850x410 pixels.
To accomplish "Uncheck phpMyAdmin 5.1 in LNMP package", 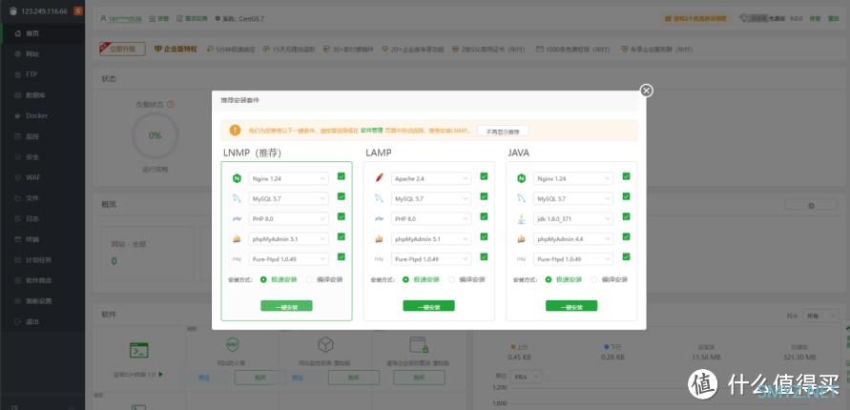I will click(341, 236).
